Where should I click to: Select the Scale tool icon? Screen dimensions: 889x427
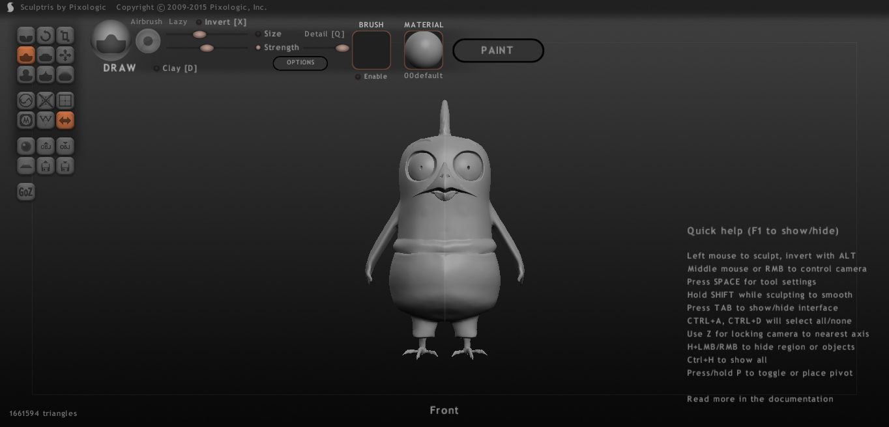coord(65,36)
